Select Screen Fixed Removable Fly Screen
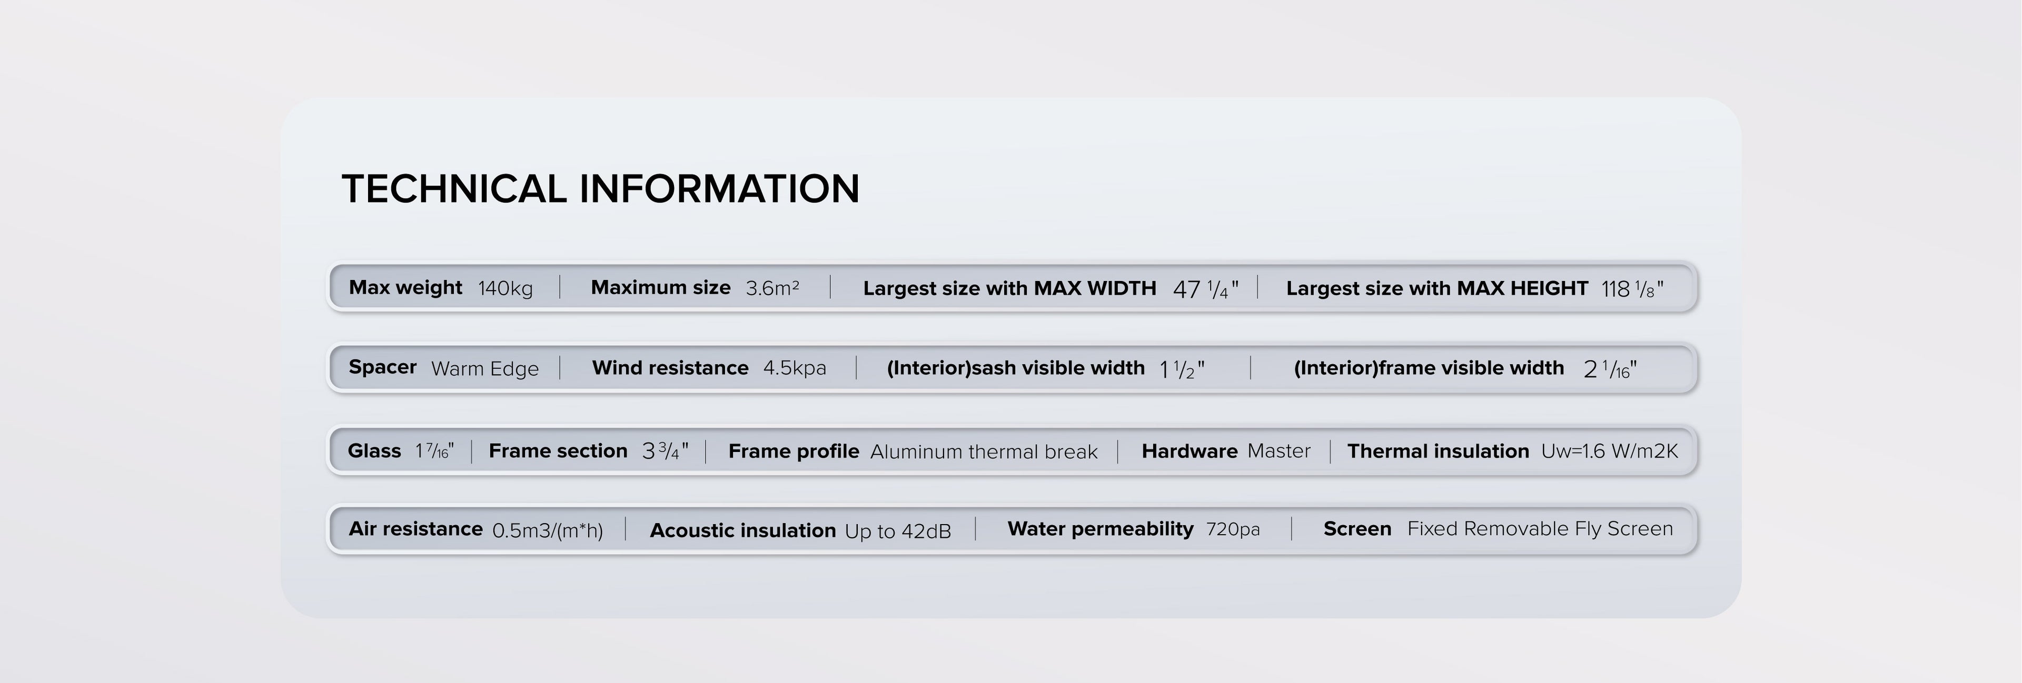Image resolution: width=2022 pixels, height=683 pixels. click(x=1498, y=529)
